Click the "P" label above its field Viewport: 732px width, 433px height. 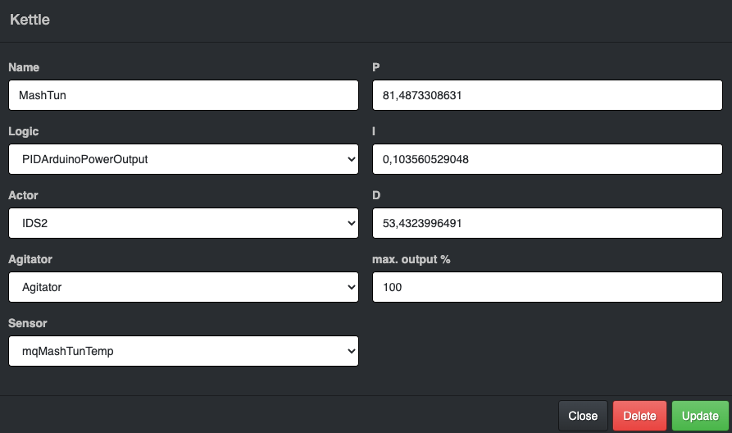point(376,67)
